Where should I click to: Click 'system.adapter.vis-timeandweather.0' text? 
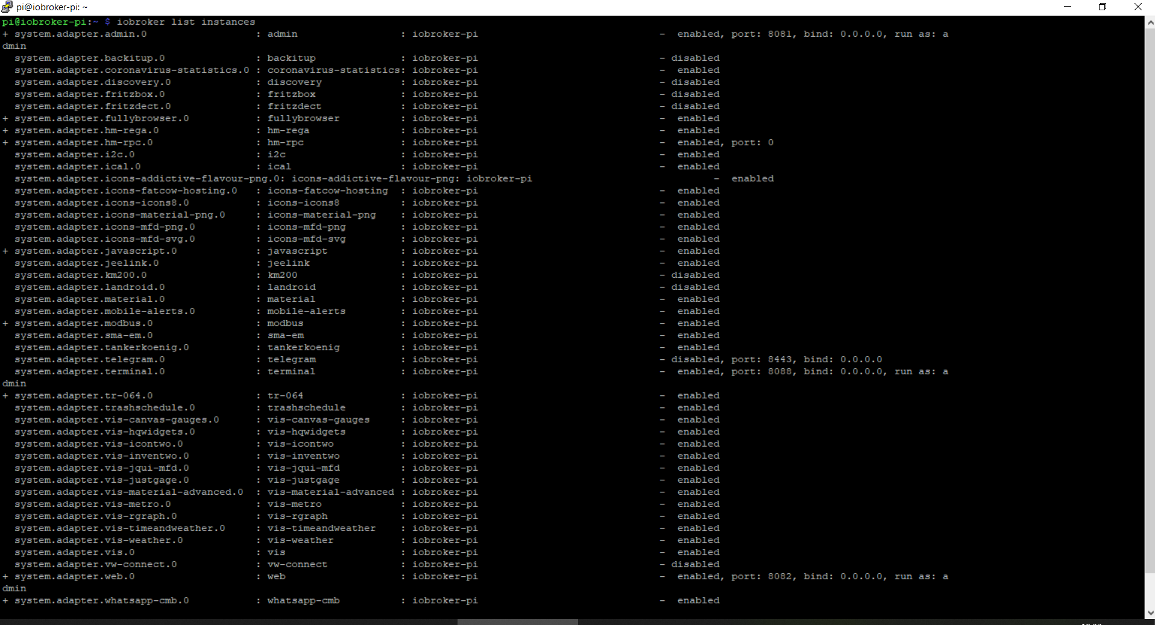click(120, 529)
